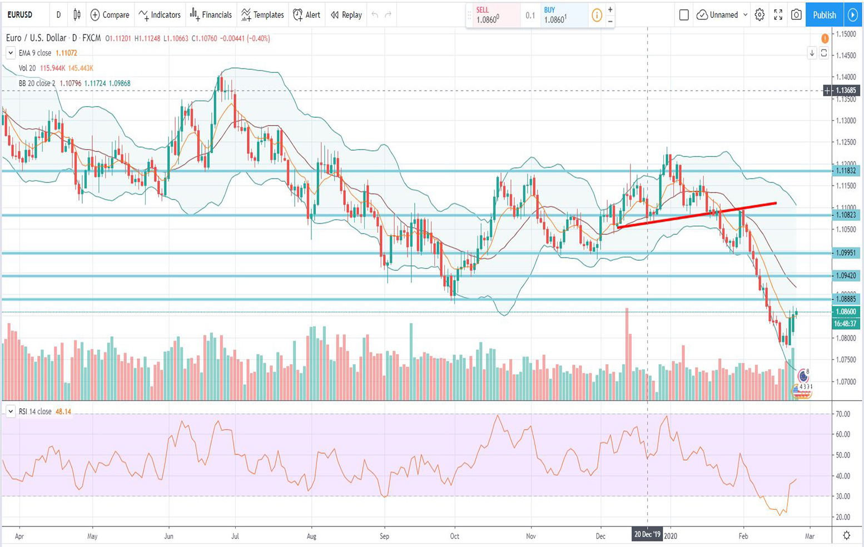Enter fullscreen mode

click(778, 15)
